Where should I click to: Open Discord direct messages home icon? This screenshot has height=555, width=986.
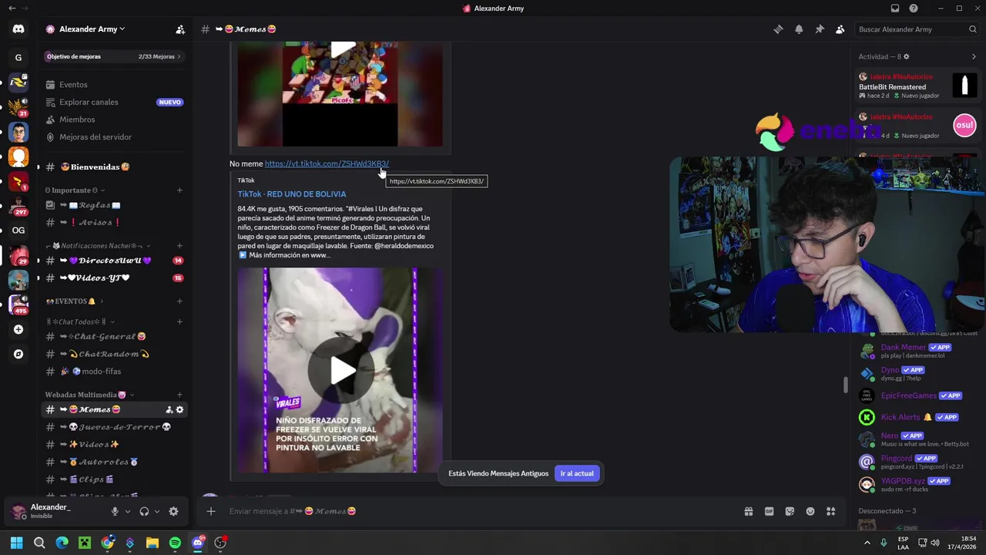click(x=18, y=29)
